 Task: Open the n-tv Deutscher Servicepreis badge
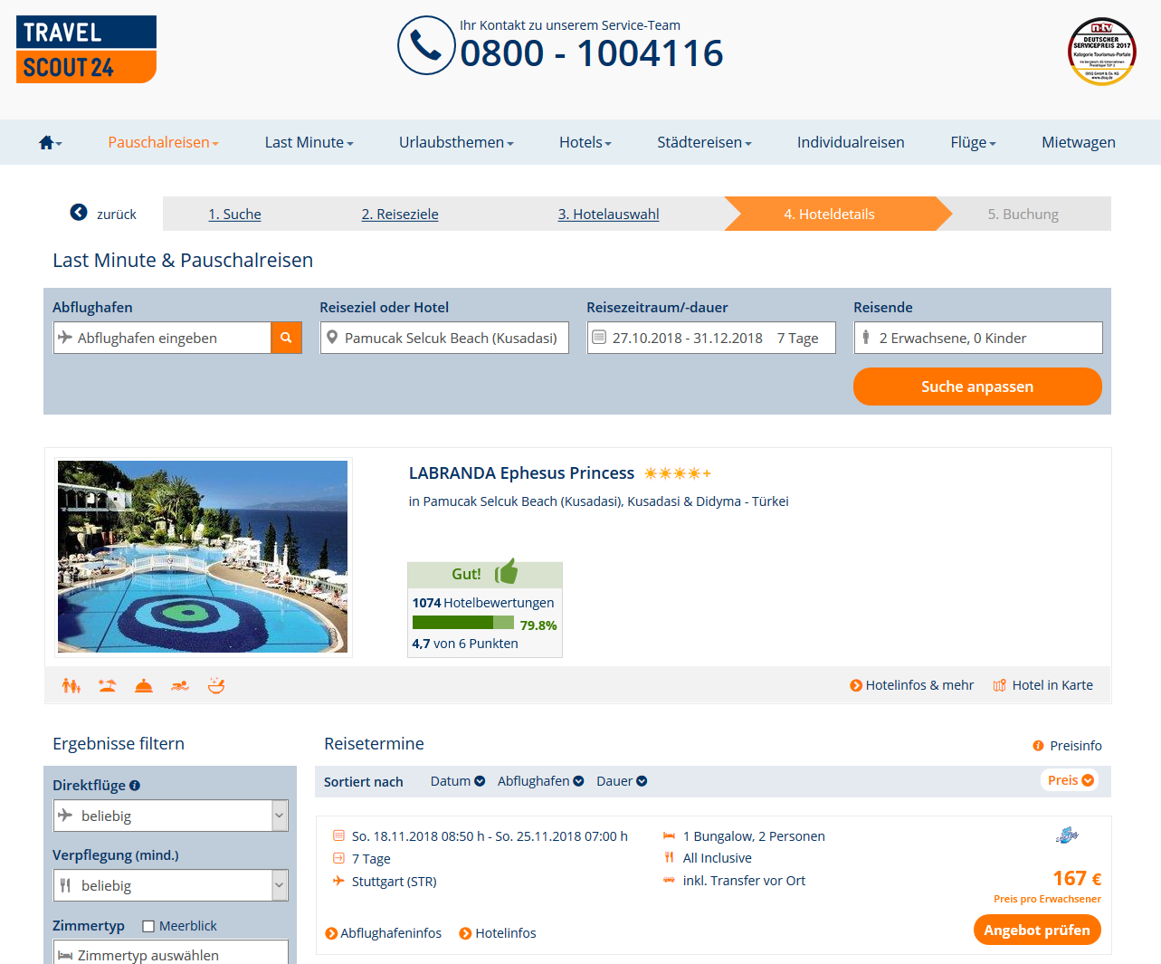click(x=1101, y=52)
